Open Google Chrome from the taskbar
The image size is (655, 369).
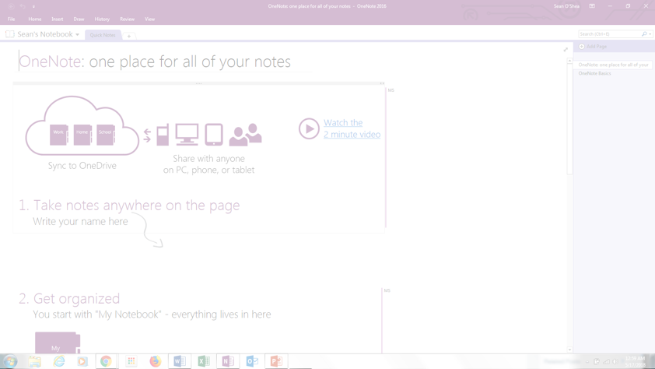[x=106, y=361]
